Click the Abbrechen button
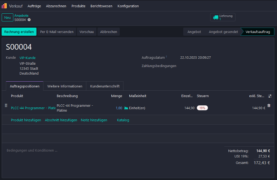 point(108,32)
